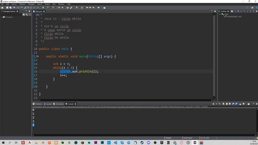Navigate Forward using the white right arrow
This screenshot has width=258, height=145.
[98, 8]
